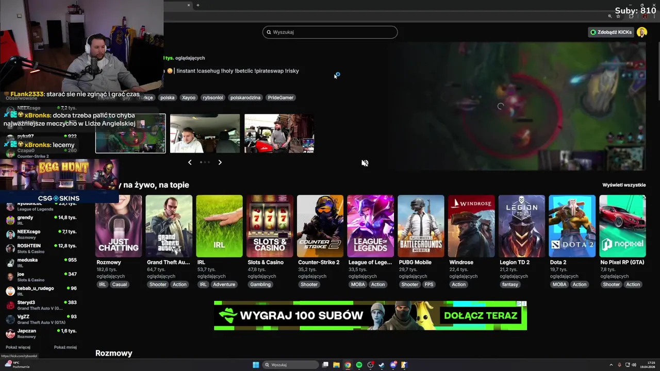Click the Windows Start button
Viewport: 660px width, 371px height.
(256, 365)
